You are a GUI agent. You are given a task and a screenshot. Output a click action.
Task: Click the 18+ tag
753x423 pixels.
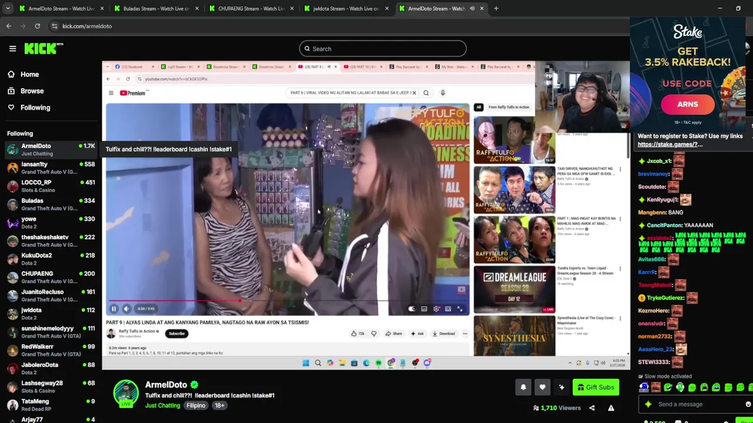click(x=219, y=405)
